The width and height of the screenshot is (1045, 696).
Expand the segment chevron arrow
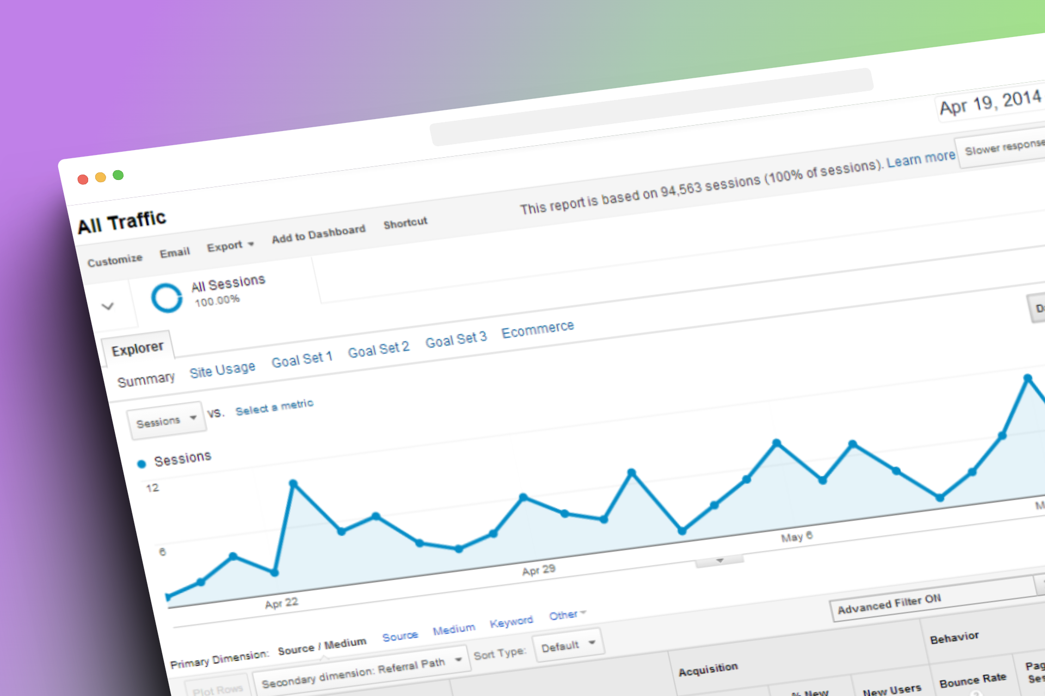[x=108, y=306]
